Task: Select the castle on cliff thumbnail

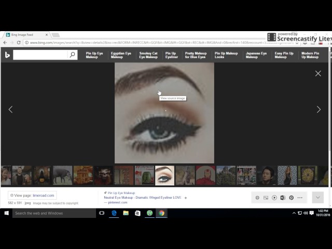Action: point(226,175)
